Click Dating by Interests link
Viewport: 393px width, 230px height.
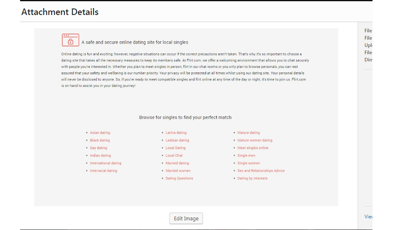(253, 179)
